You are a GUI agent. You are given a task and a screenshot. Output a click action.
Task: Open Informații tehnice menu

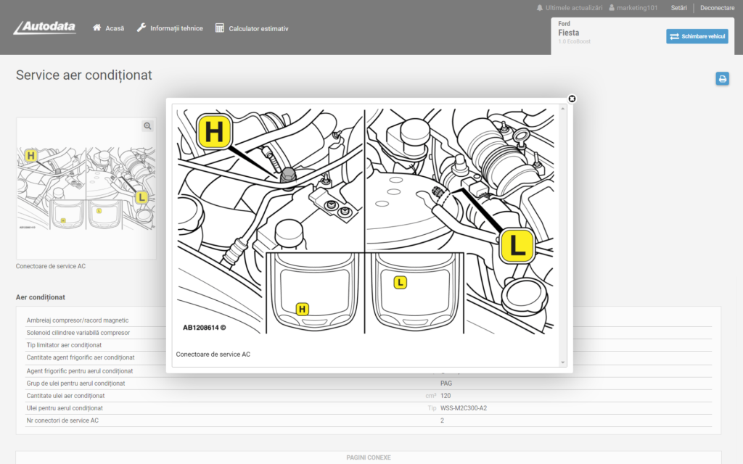tap(170, 28)
